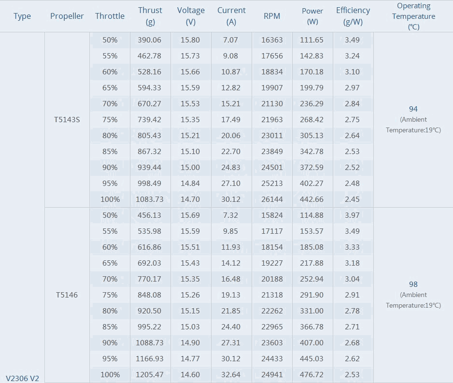The height and width of the screenshot is (383, 453).
Task: Click the Operating Temperature column header
Action: pyautogui.click(x=413, y=16)
